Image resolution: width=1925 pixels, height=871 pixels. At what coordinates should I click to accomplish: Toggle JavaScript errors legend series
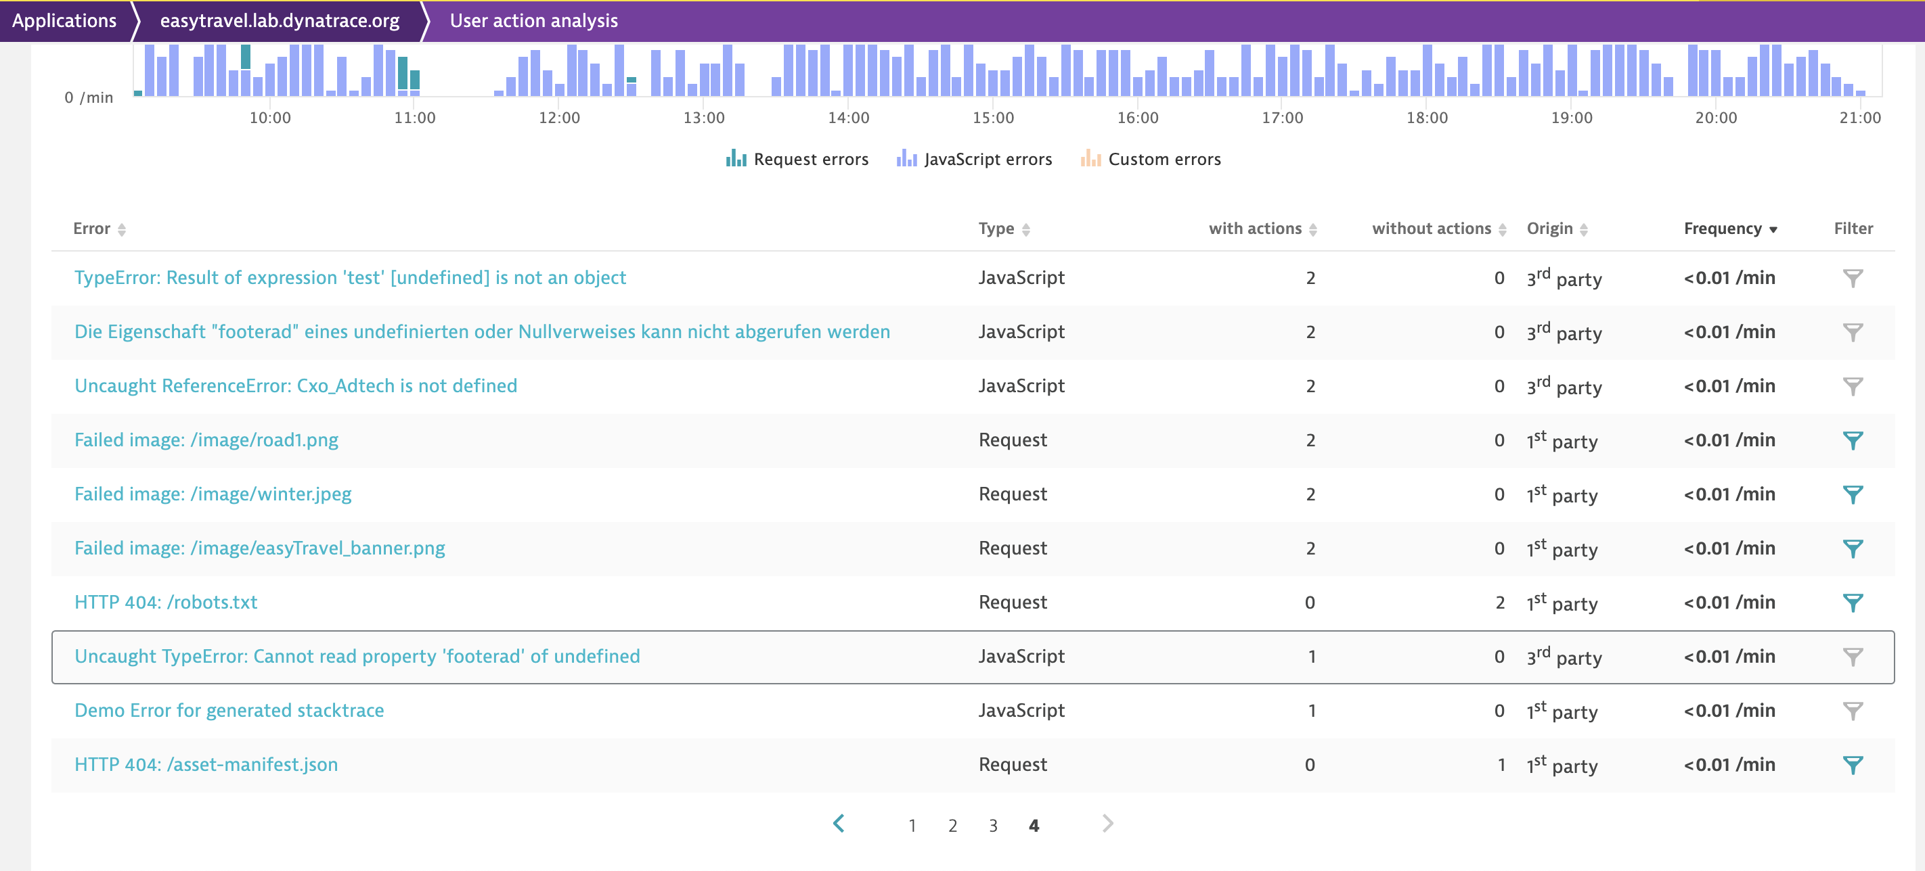[974, 159]
